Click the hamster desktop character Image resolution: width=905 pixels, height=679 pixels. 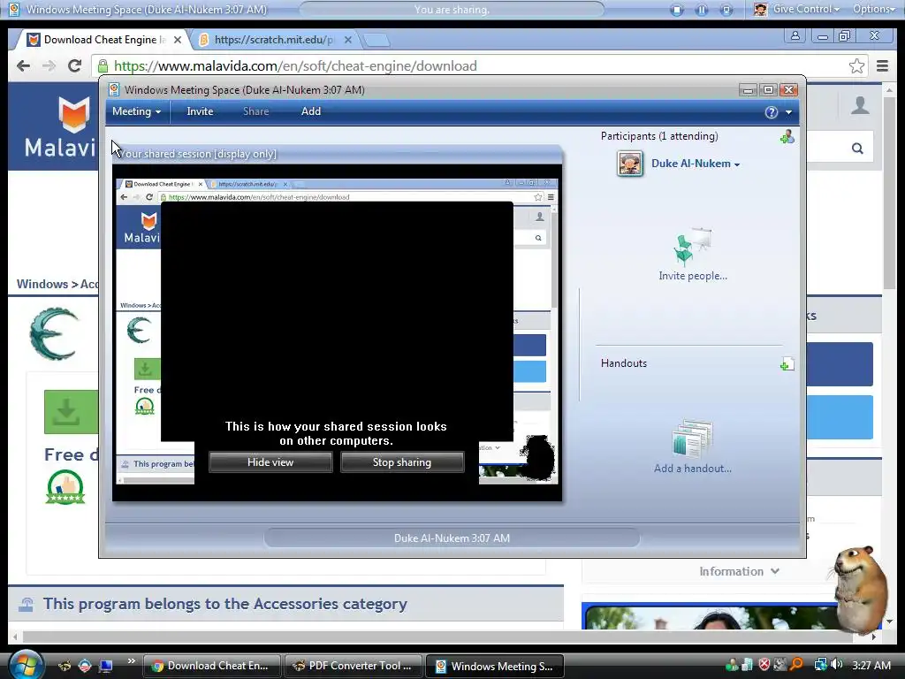[860, 589]
